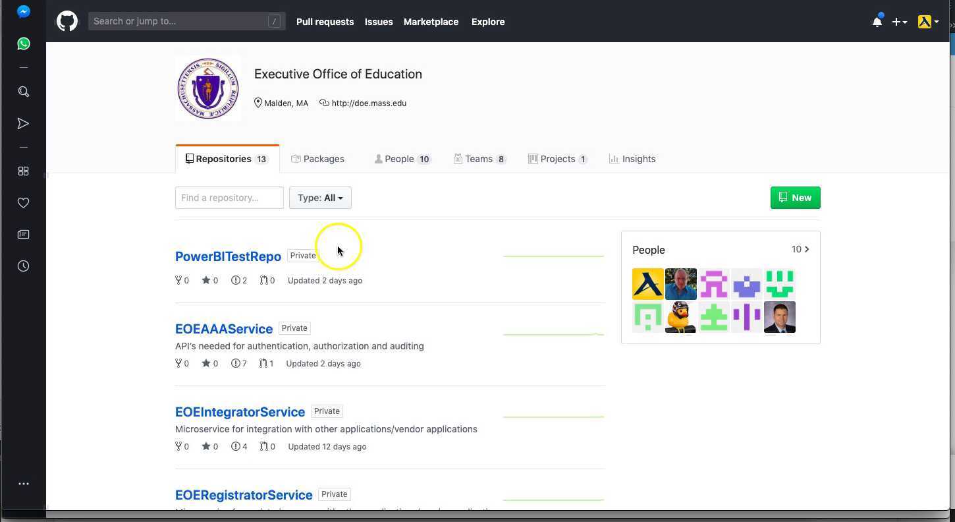Open the EOERegistratorService repository
Viewport: 955px width, 522px height.
tap(244, 495)
